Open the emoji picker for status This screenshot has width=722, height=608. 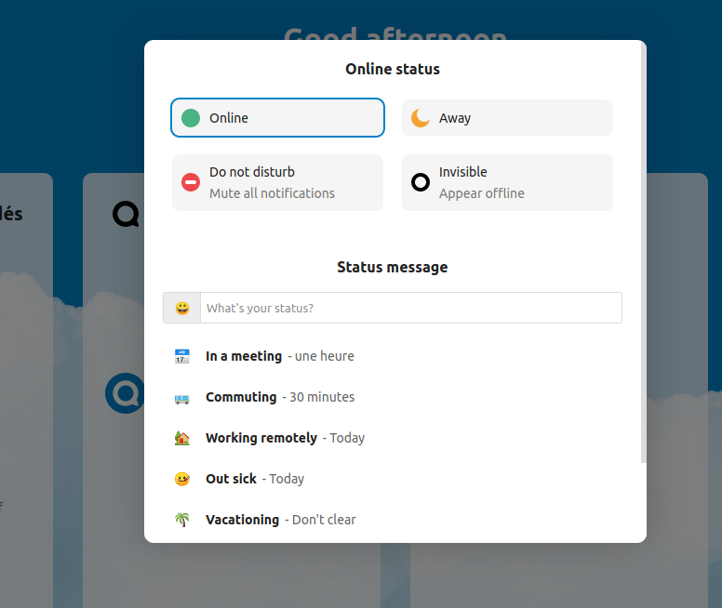(x=182, y=308)
